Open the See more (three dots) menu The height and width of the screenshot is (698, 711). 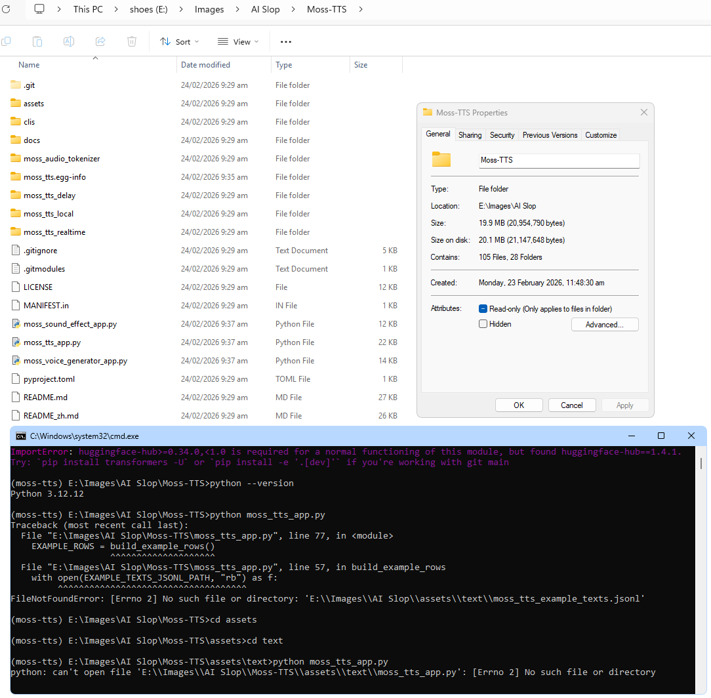[286, 42]
